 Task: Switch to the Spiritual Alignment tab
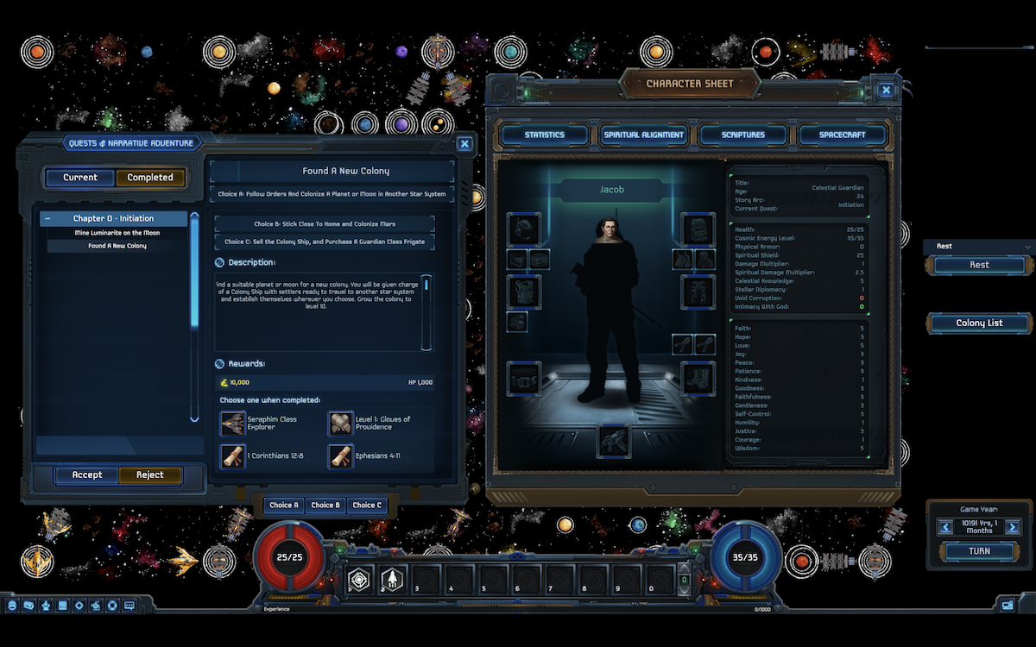click(x=643, y=135)
